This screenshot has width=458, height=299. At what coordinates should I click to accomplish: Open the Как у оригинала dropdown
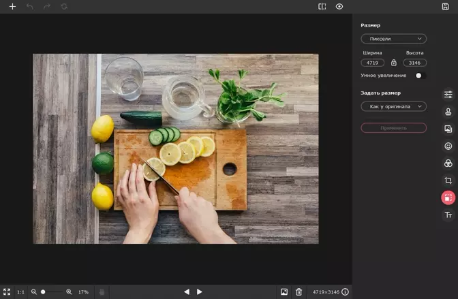coord(393,106)
